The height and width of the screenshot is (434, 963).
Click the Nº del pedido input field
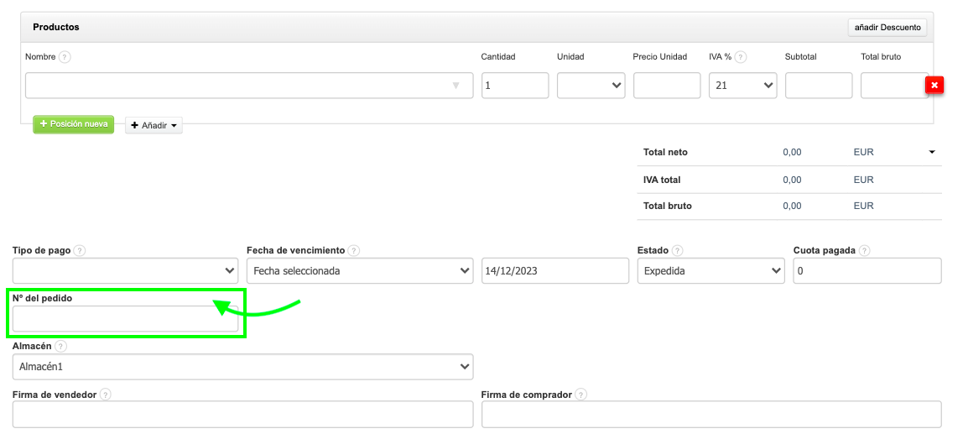(125, 319)
